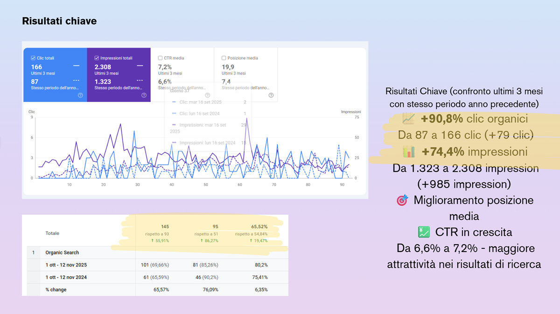
Task: Click the dashed line legend for 1.323 impressions
Action: point(140,81)
